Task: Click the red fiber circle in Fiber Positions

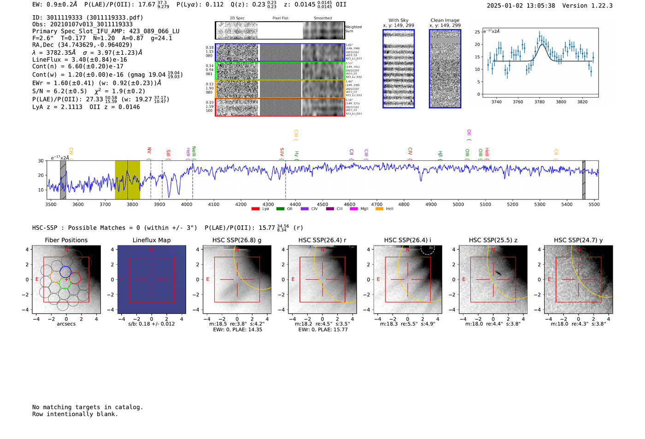Action: 75,278
